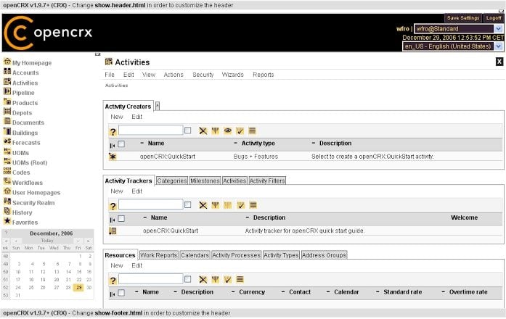The height and width of the screenshot is (319, 506).
Task: Sort Resources by Currency column
Action: [252, 292]
